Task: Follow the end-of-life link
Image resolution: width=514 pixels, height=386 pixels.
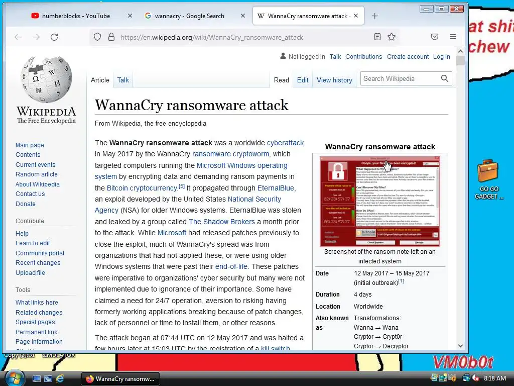Action: (231, 266)
